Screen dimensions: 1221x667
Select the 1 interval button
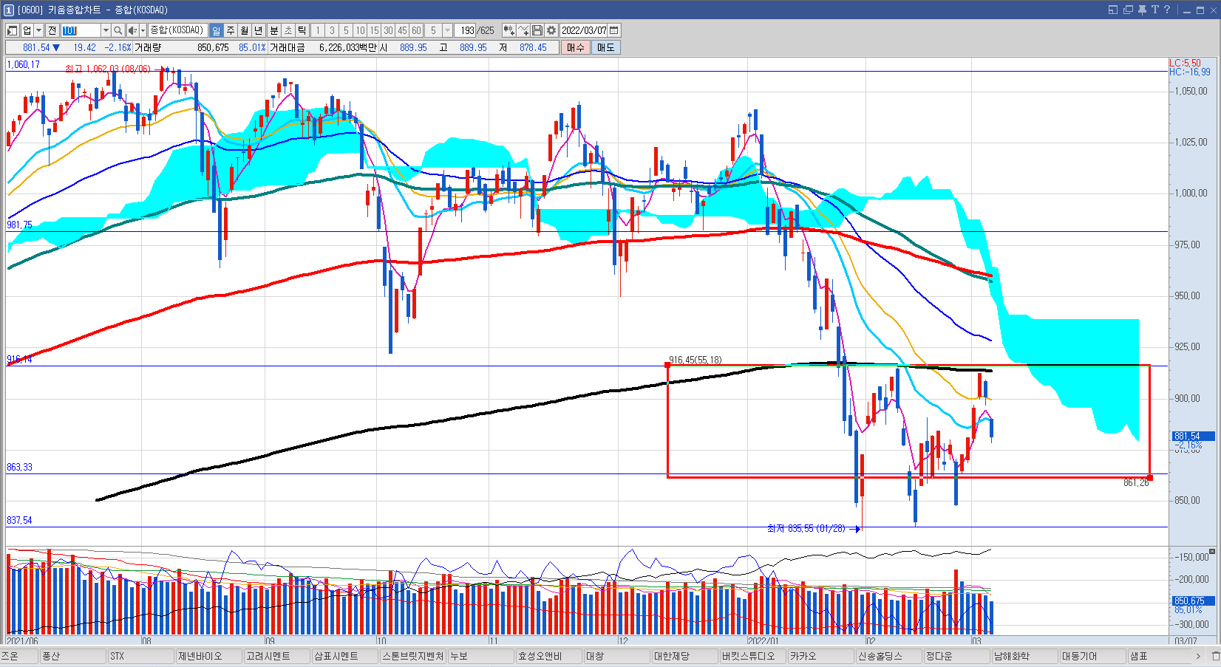click(x=318, y=30)
